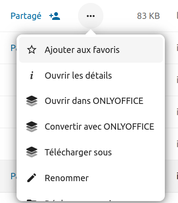Choose the Convertir avec ONLYOFFICE text

point(99,127)
